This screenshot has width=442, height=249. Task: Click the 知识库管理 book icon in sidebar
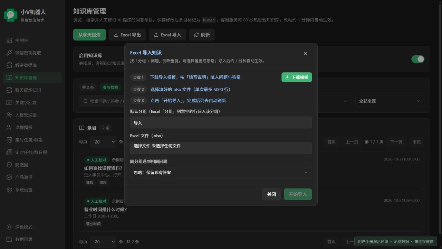pyautogui.click(x=9, y=78)
